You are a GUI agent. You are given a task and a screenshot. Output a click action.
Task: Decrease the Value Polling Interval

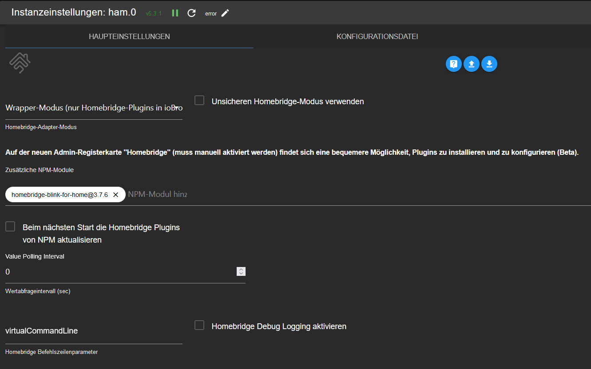point(241,274)
